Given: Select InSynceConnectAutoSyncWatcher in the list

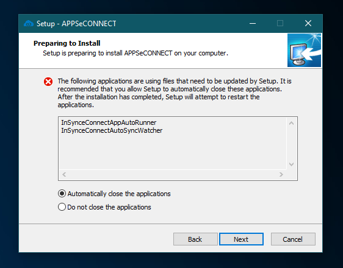Looking at the screenshot, I should 112,130.
